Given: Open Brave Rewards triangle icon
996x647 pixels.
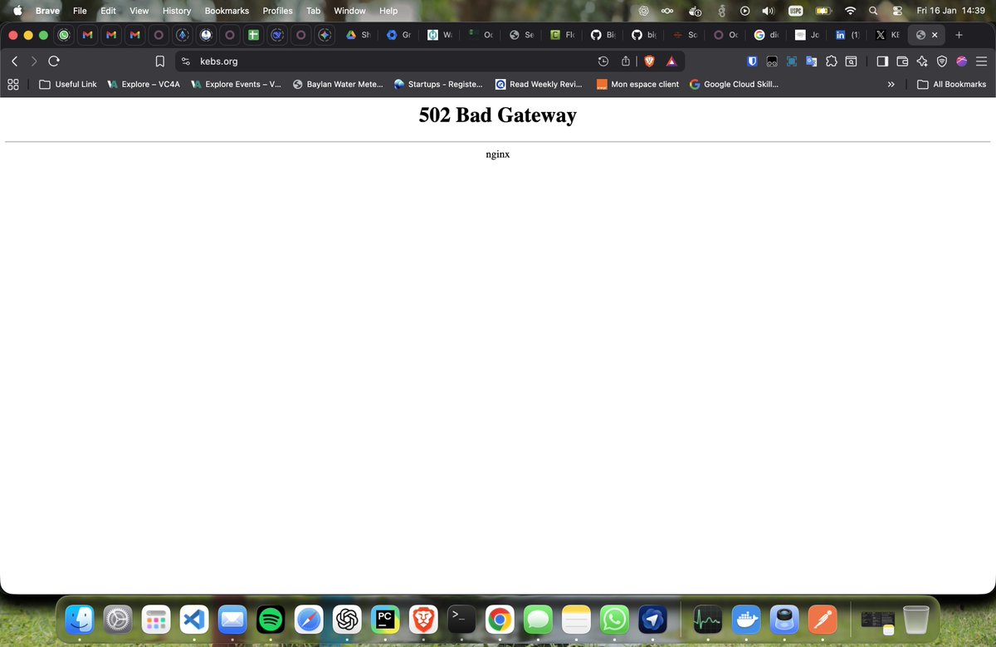Looking at the screenshot, I should pyautogui.click(x=671, y=61).
